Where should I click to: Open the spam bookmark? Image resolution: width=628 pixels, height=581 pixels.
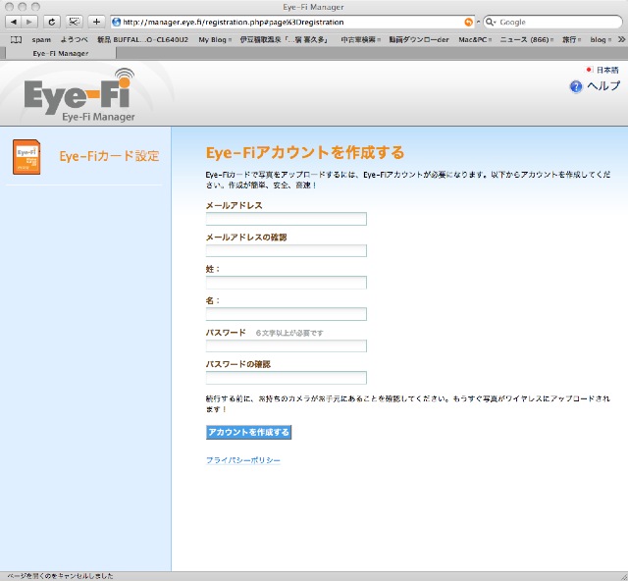click(x=41, y=39)
